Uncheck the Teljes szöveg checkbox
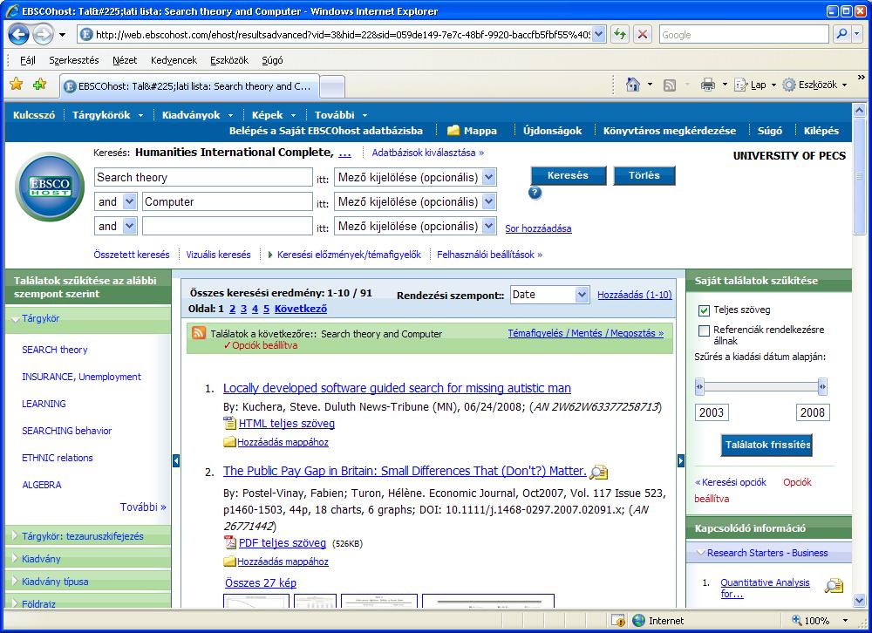Image resolution: width=872 pixels, height=633 pixels. (x=704, y=310)
